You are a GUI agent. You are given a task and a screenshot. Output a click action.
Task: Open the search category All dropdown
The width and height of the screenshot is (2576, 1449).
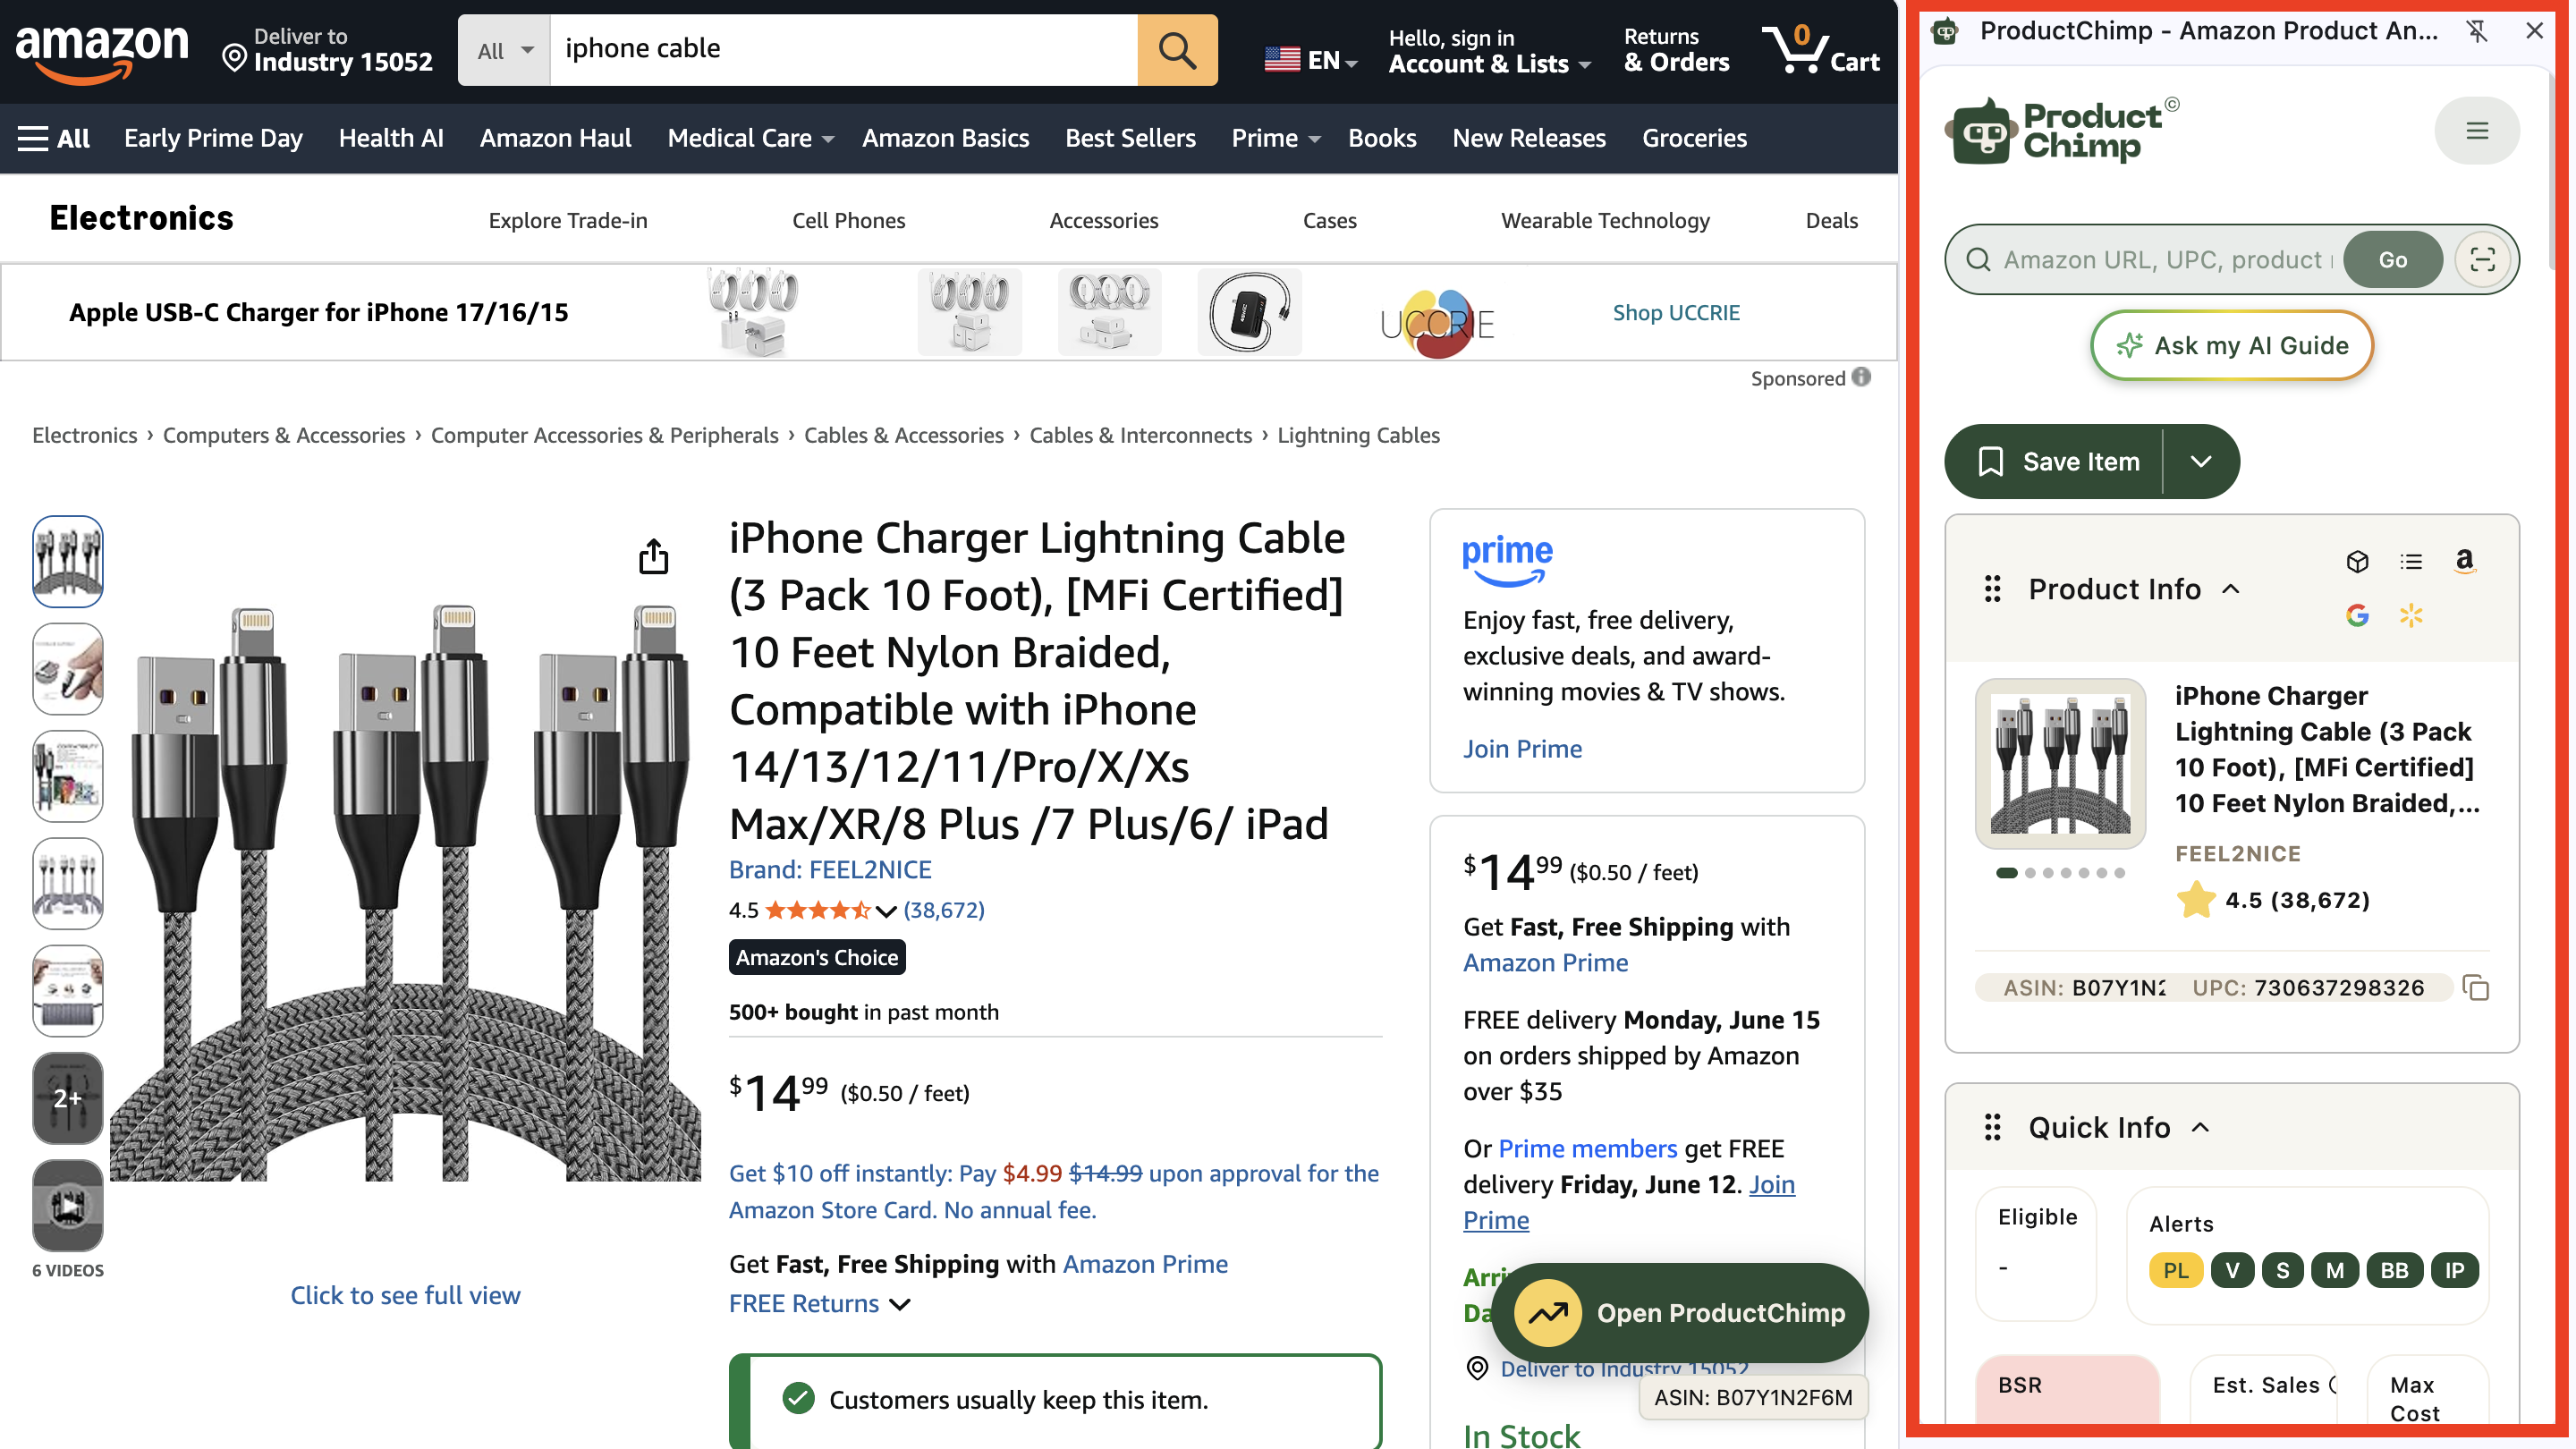coord(504,50)
